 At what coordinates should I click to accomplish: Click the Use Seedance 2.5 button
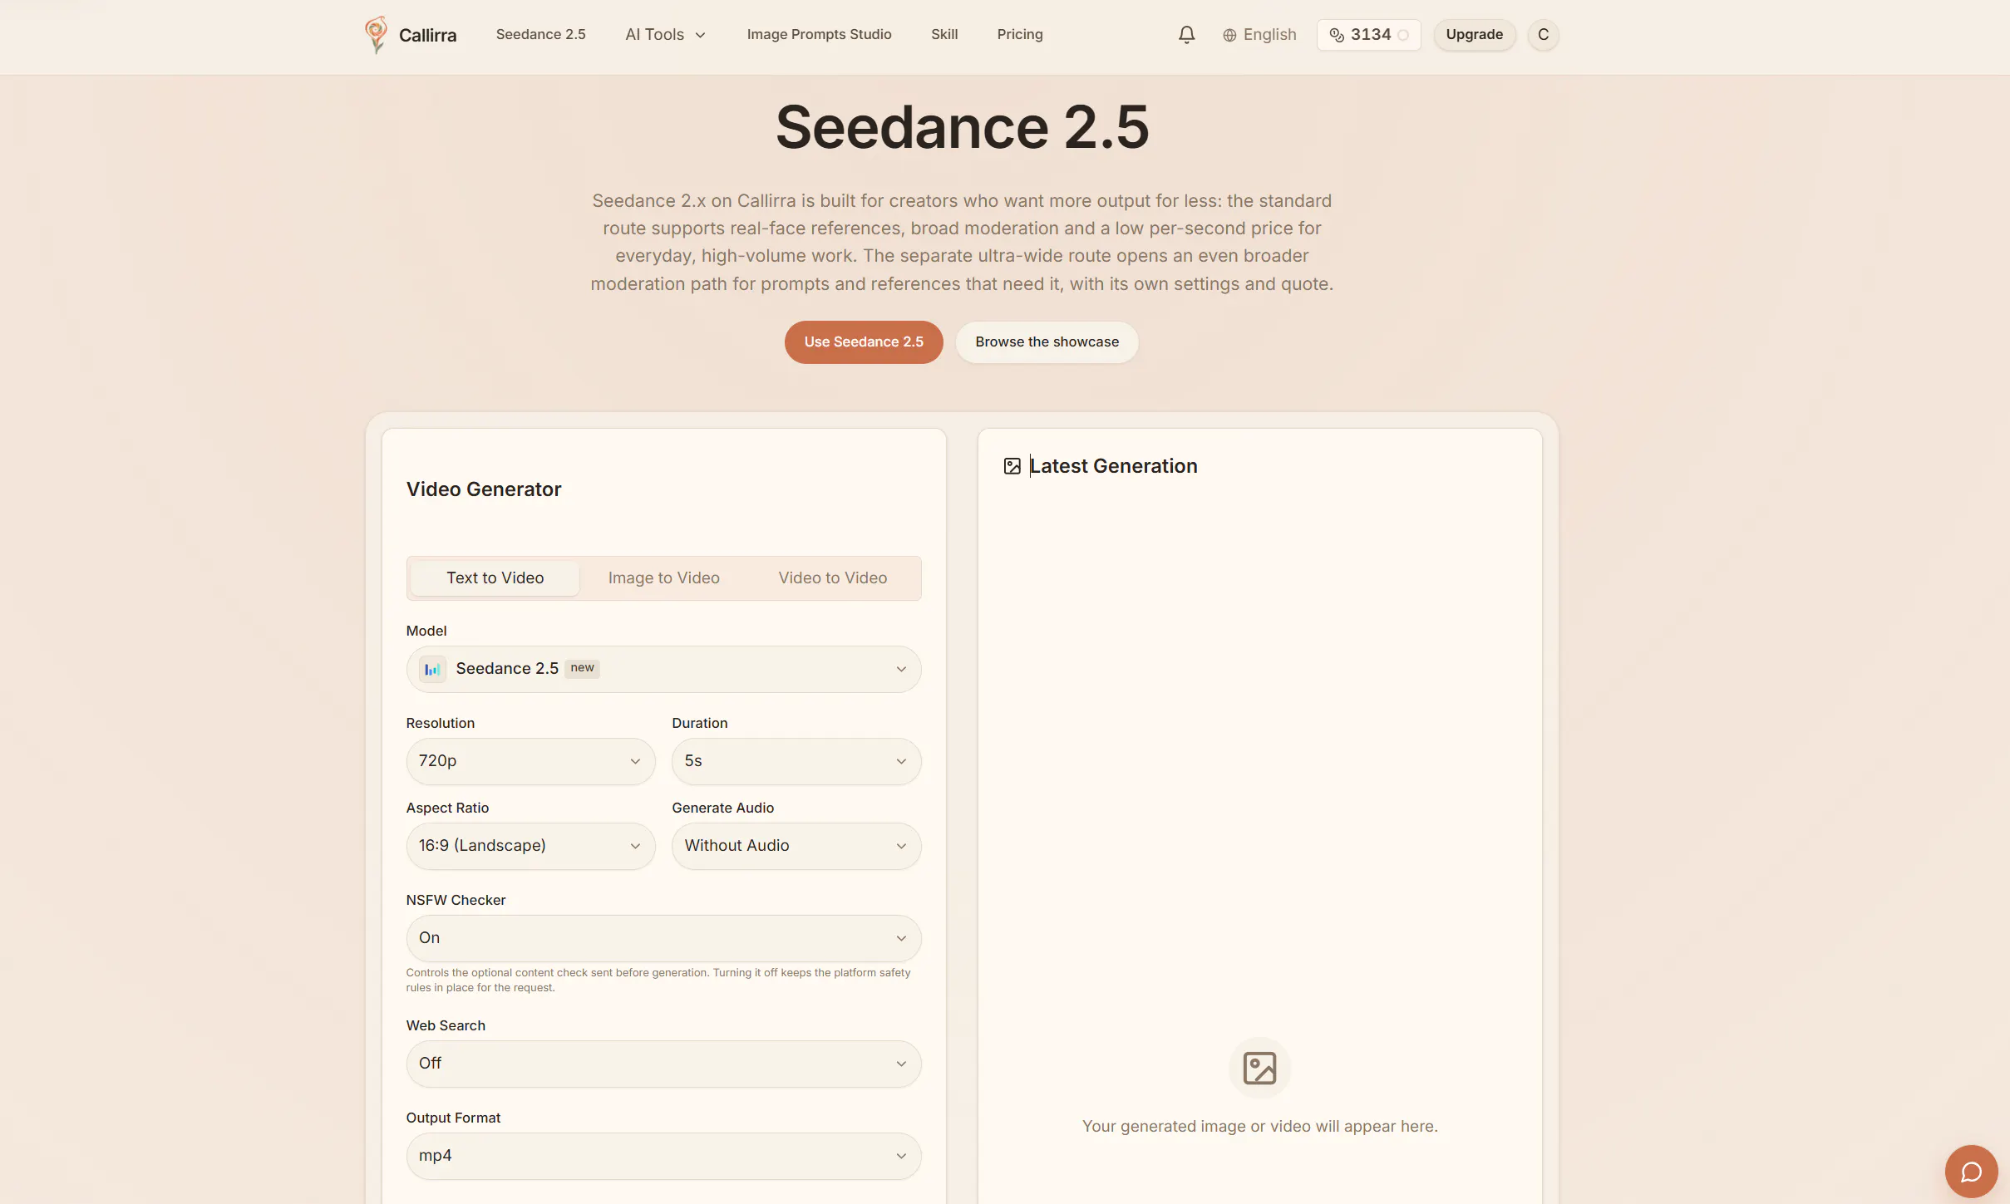(864, 342)
